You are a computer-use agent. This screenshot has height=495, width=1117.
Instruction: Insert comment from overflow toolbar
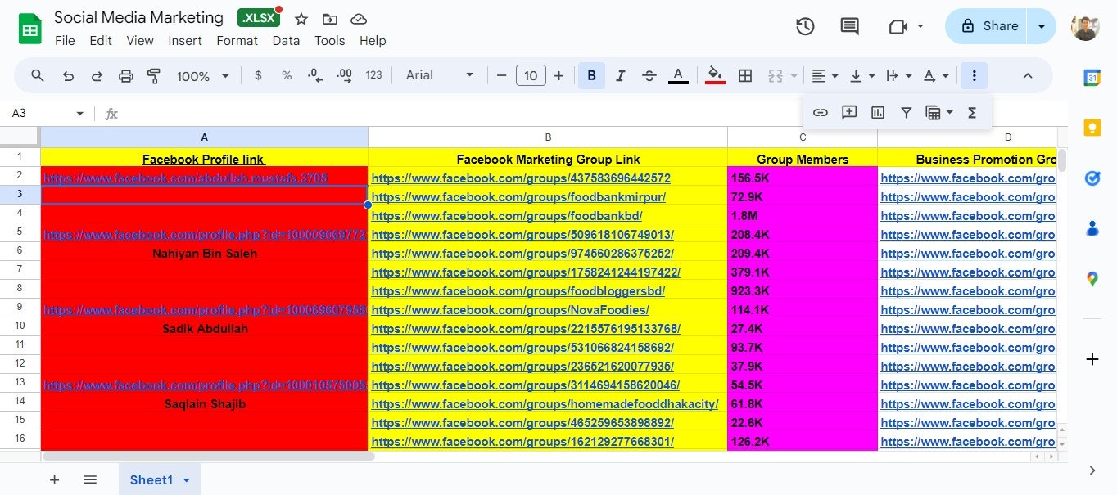pyautogui.click(x=849, y=113)
